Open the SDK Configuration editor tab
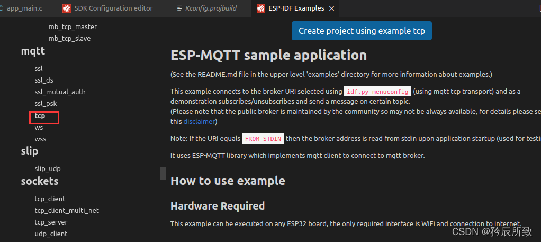The image size is (541, 242). coord(112,8)
